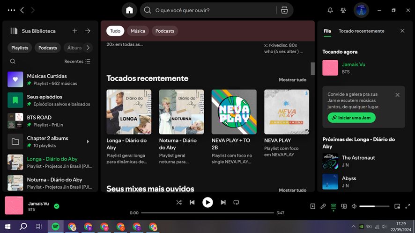Play the current track
The width and height of the screenshot is (415, 233).
[x=207, y=202]
